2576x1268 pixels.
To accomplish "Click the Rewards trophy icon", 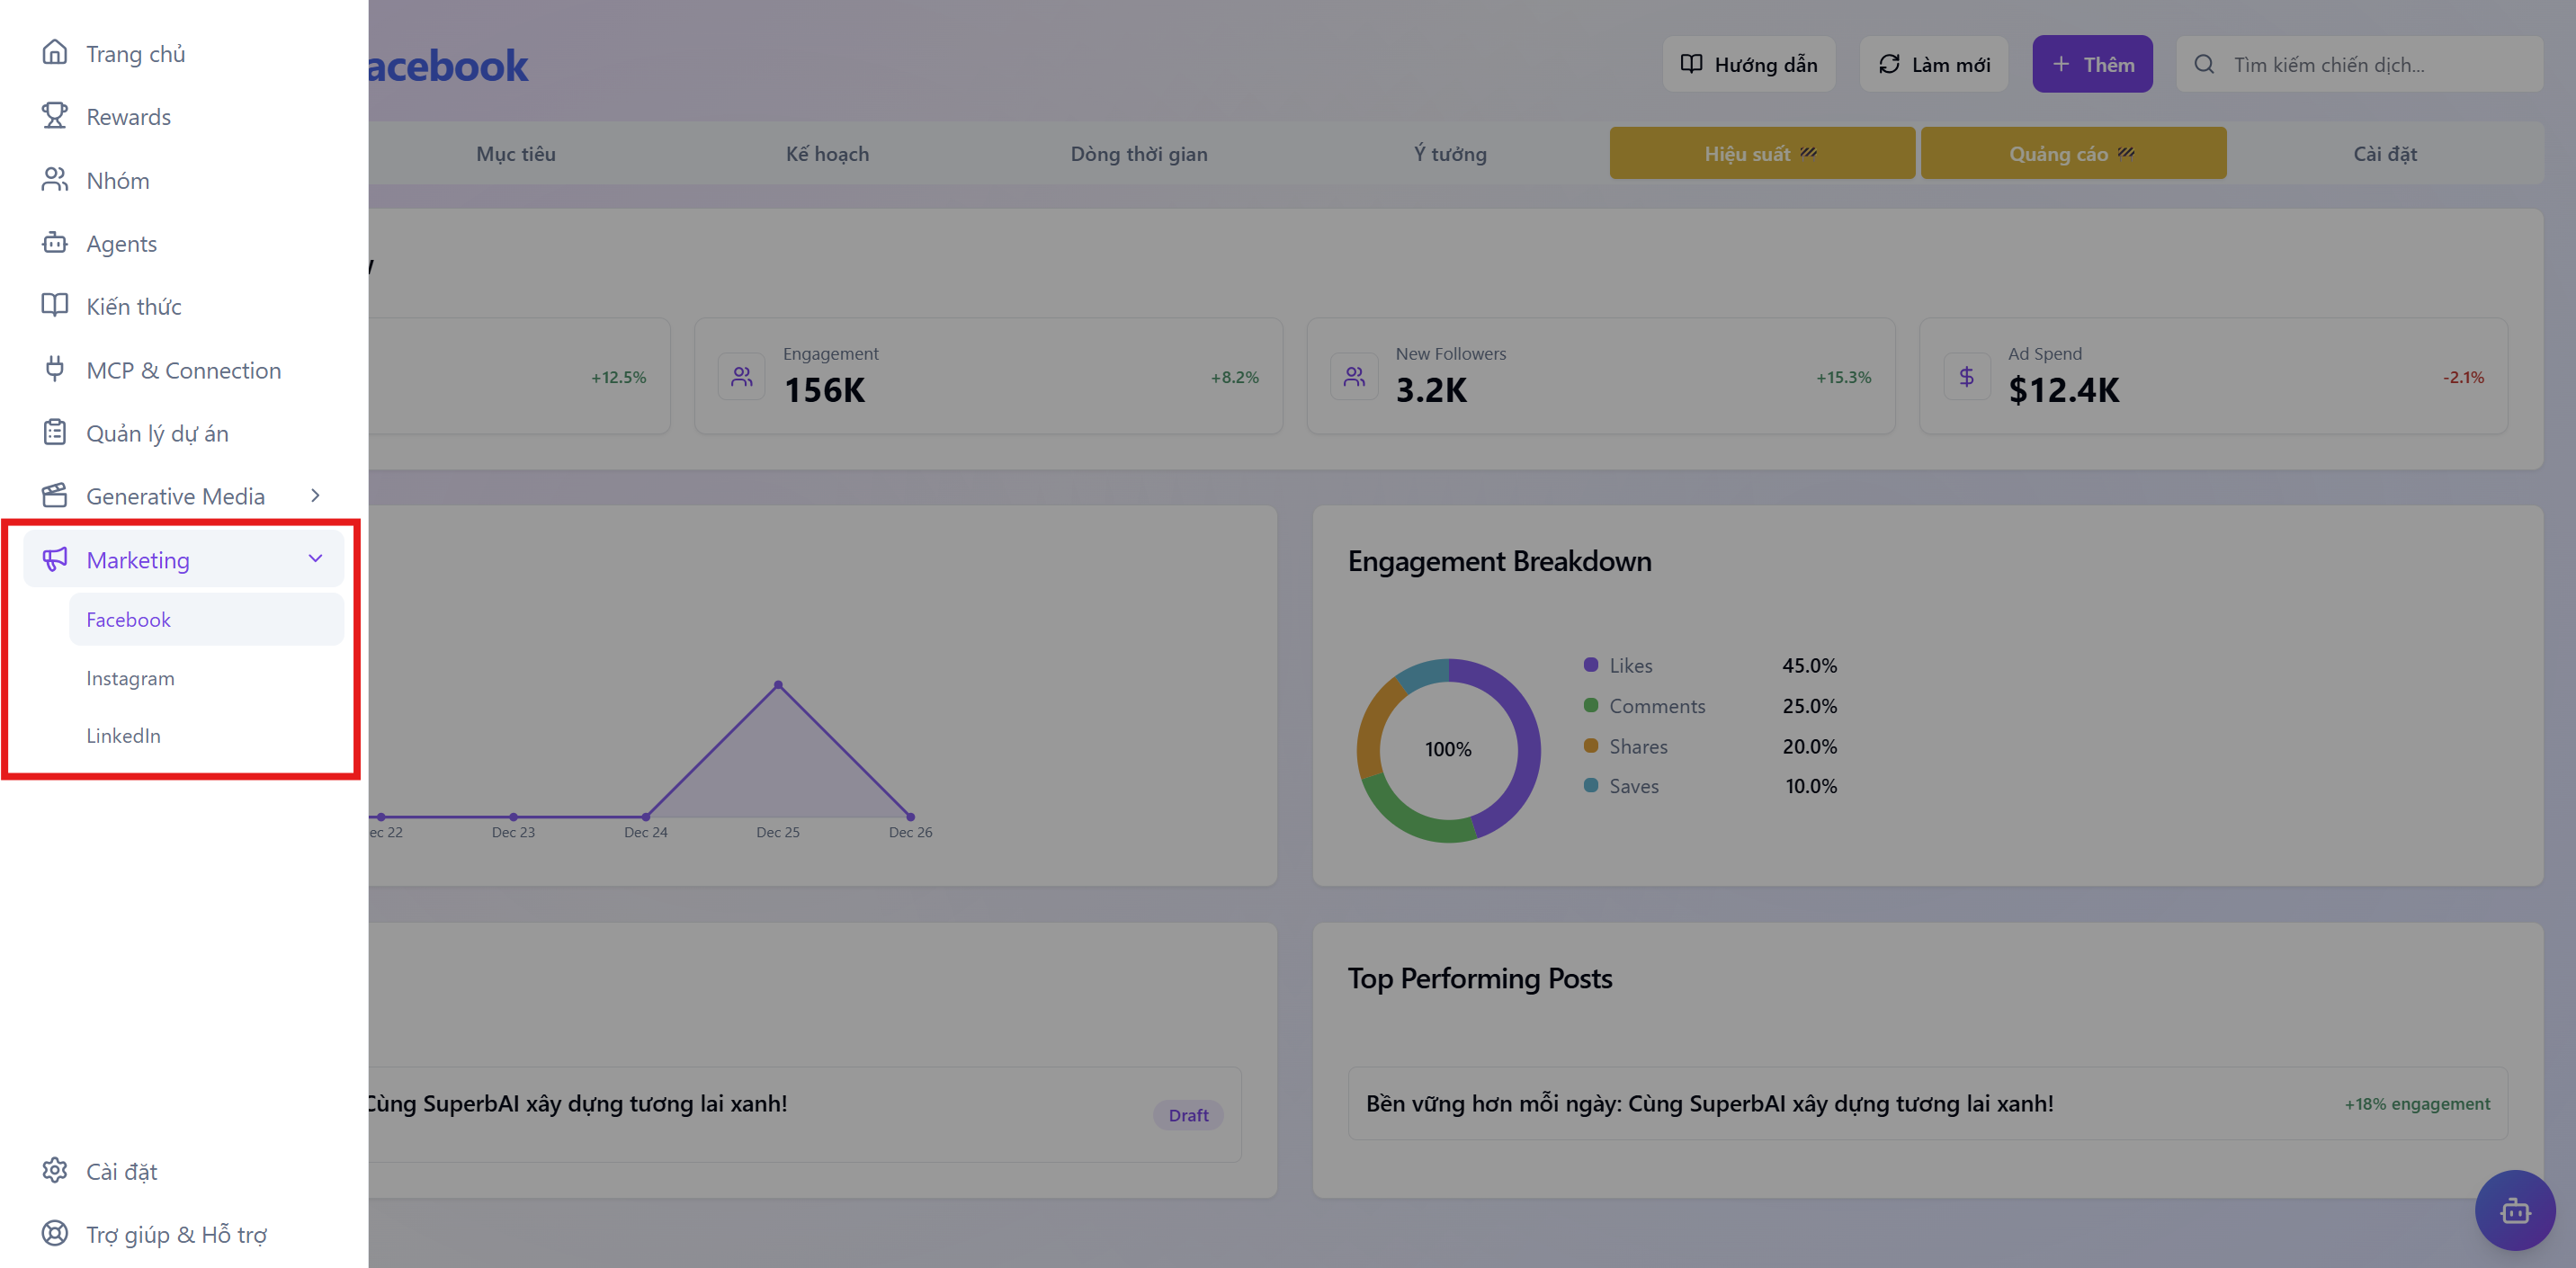I will click(54, 116).
